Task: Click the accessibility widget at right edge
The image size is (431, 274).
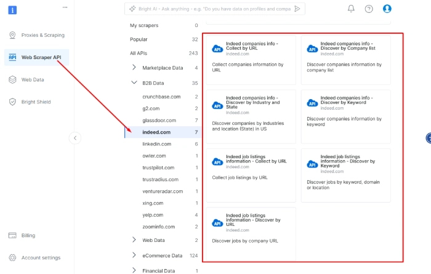Action: pos(429,138)
